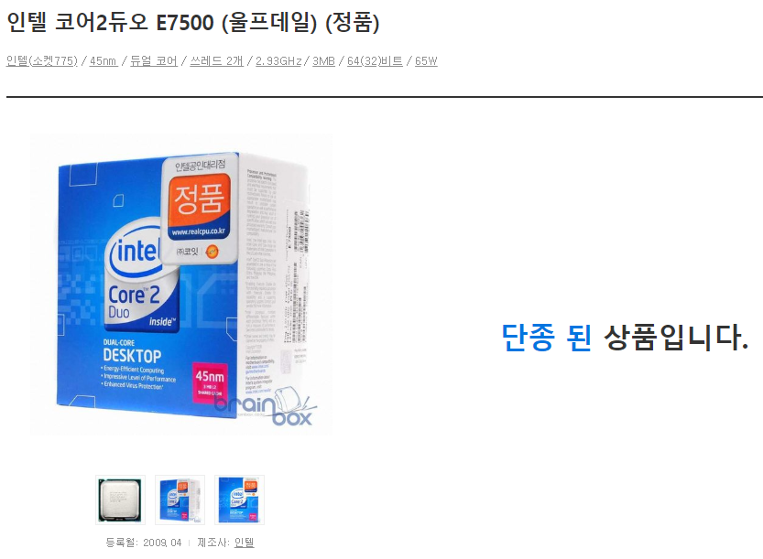Select the 쓰레드 2개 spec link

pyautogui.click(x=216, y=61)
